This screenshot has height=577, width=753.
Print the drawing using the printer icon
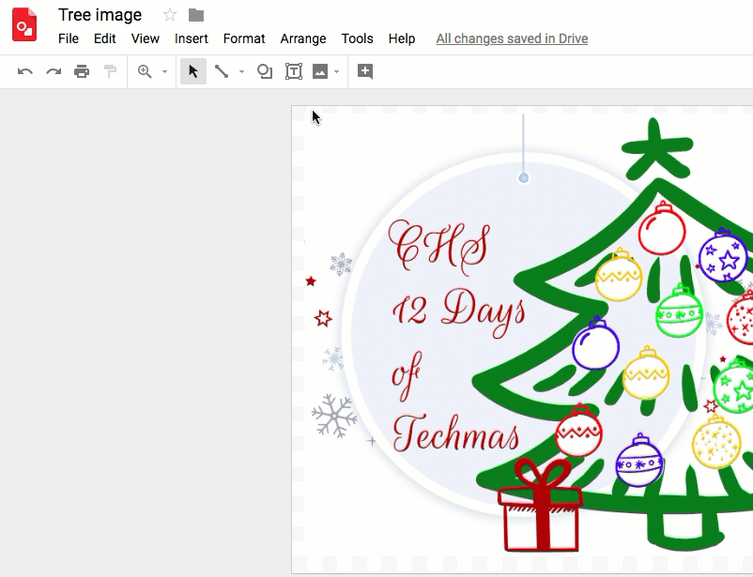click(82, 71)
